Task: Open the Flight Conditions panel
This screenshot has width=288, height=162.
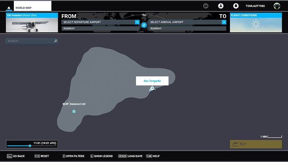Action: tap(256, 23)
